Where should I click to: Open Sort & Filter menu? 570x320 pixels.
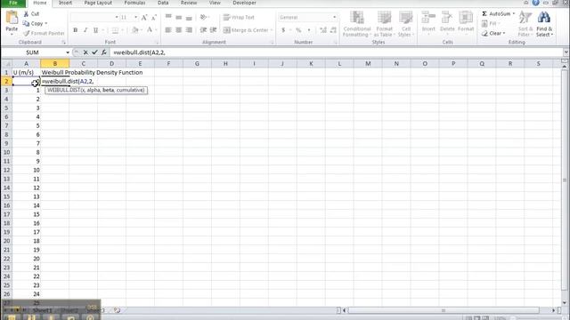tap(525, 24)
